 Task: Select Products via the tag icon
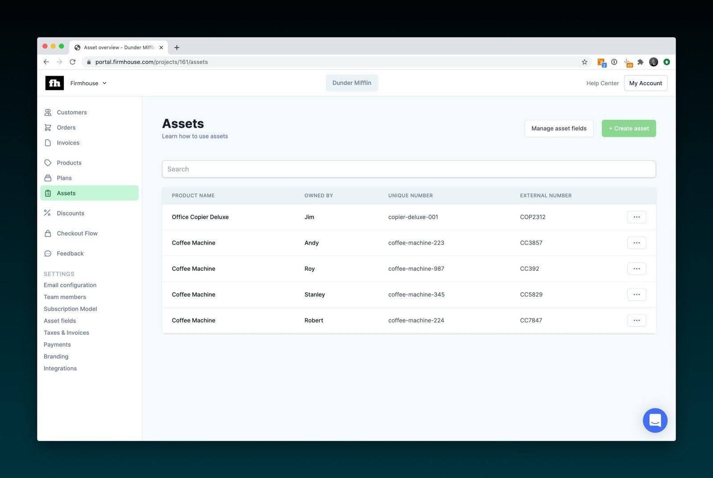pos(48,163)
